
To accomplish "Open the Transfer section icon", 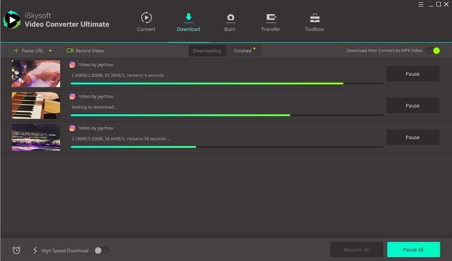I will pos(271,18).
